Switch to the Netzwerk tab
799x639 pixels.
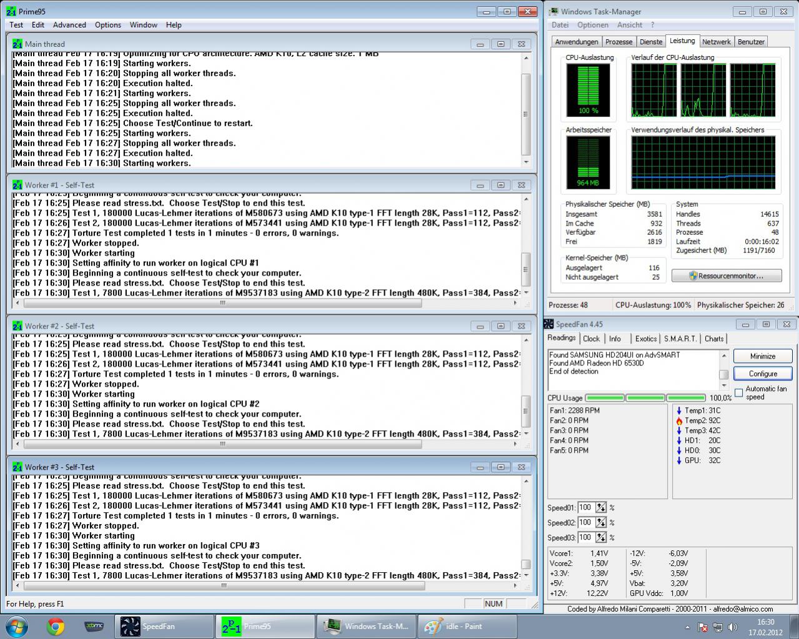[716, 42]
